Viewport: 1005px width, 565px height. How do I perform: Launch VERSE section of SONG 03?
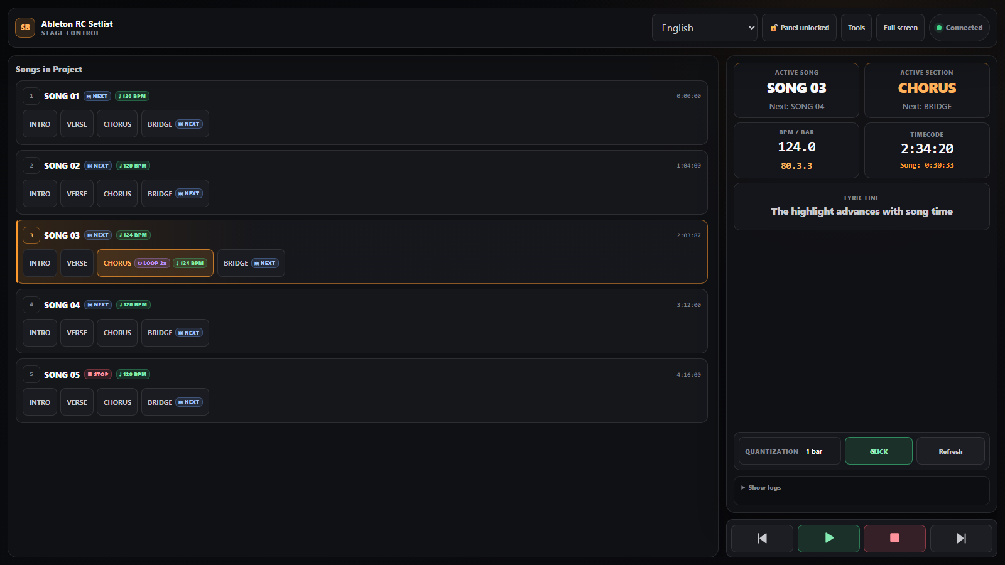tap(77, 263)
